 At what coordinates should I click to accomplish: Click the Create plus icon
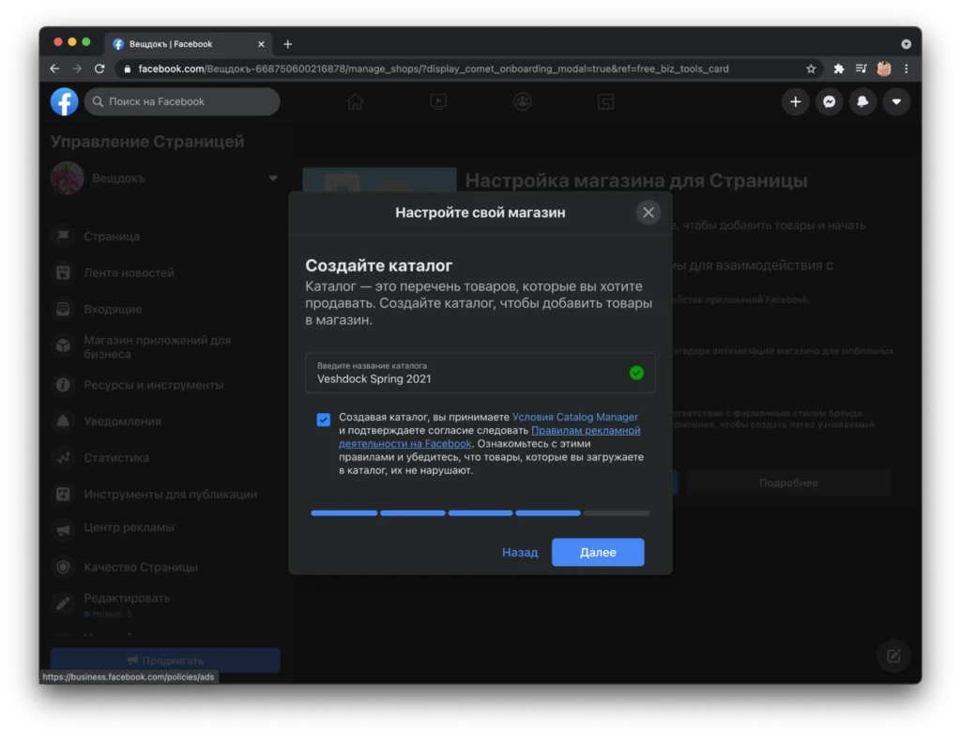click(796, 101)
